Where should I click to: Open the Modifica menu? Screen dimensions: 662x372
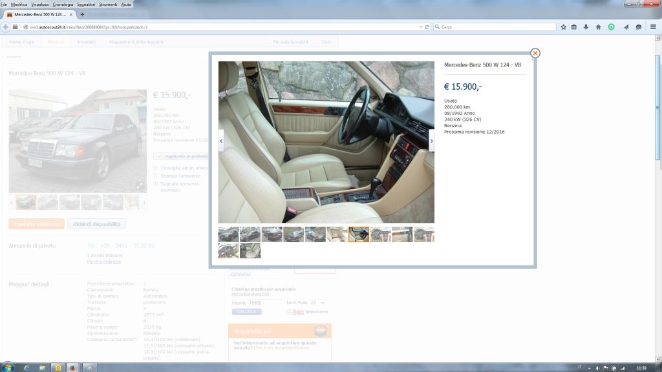pos(19,5)
